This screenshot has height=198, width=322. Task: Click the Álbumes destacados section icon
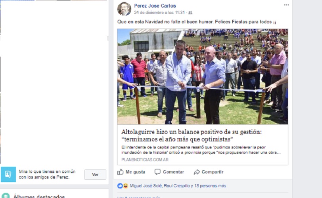tap(6, 196)
